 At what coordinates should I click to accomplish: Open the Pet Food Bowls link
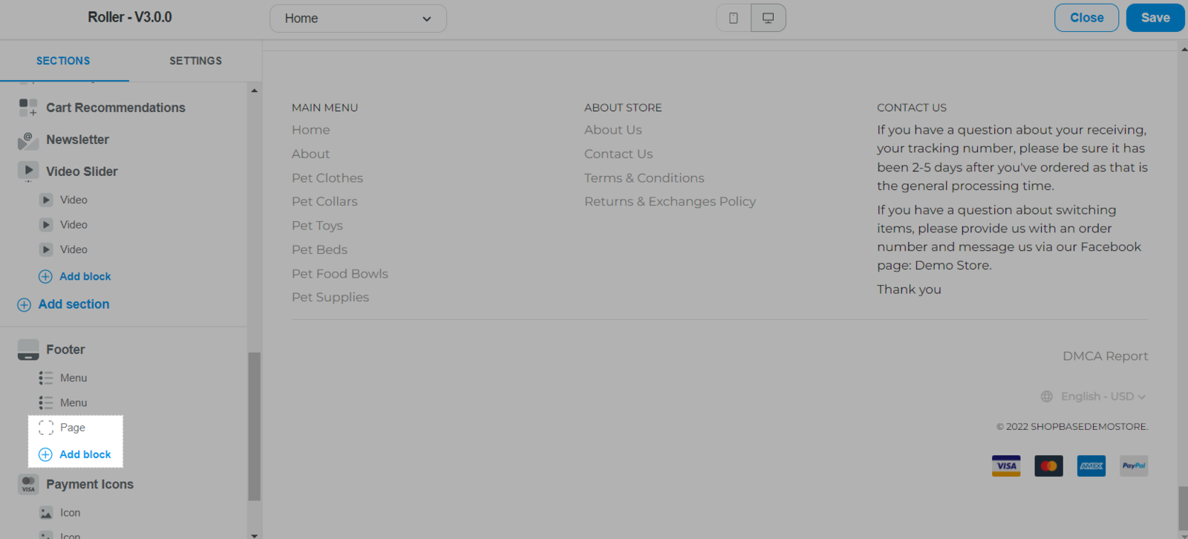click(x=340, y=274)
